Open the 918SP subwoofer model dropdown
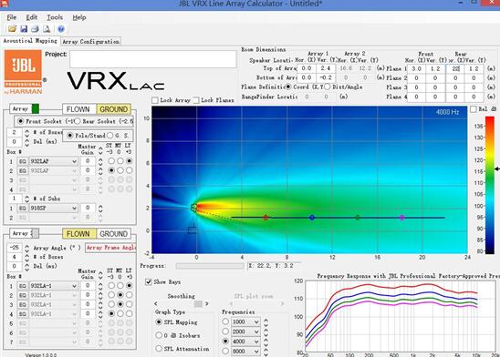The image size is (500, 357). tap(54, 208)
